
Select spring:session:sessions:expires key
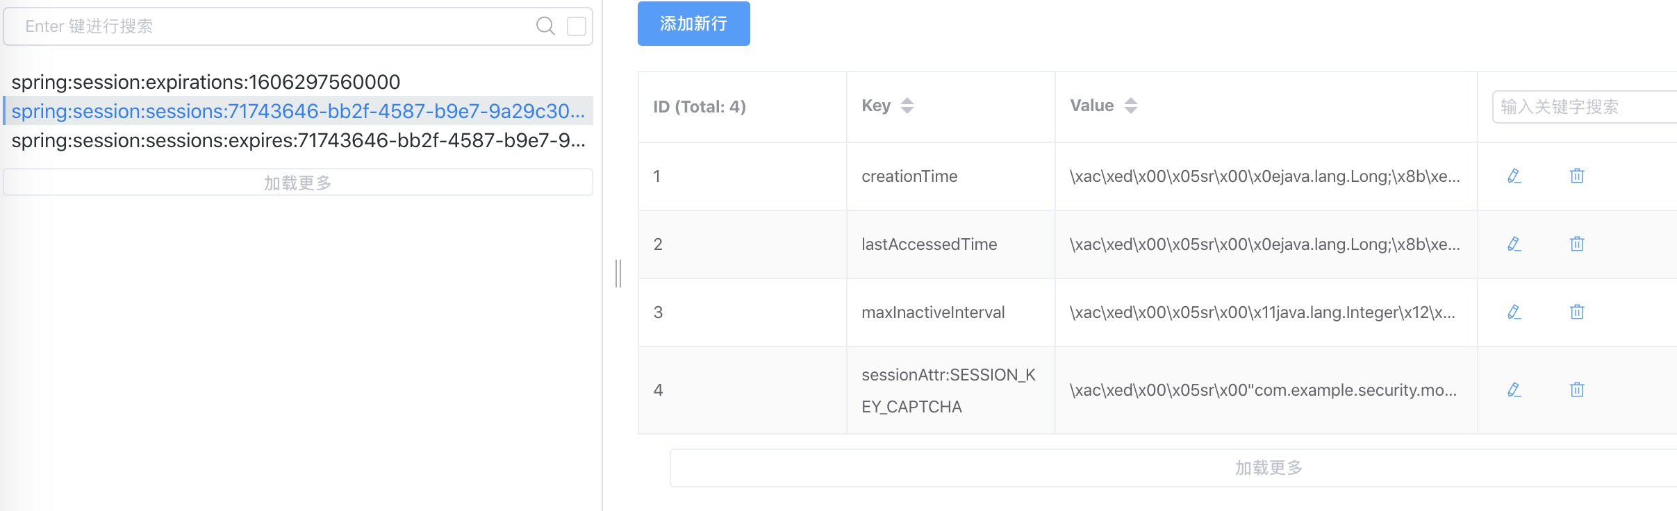298,140
